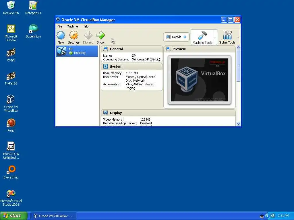Close the Details tool with its X
Viewport: 294px width, 220px height.
tap(185, 37)
